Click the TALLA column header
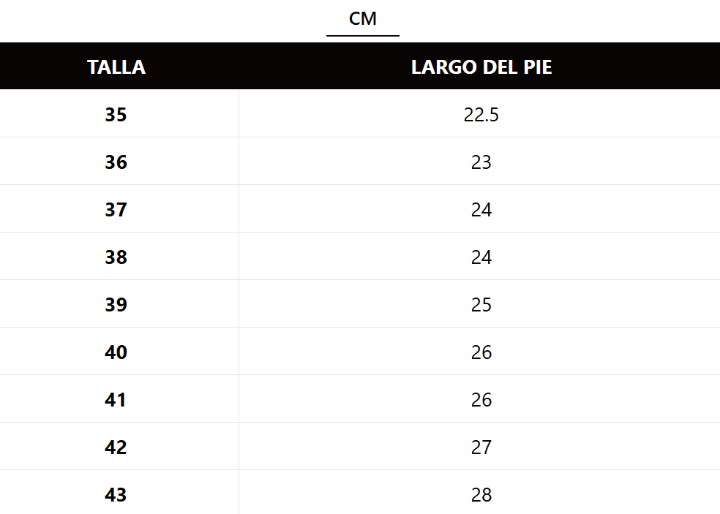Screen dimensions: 720x514 click(116, 67)
